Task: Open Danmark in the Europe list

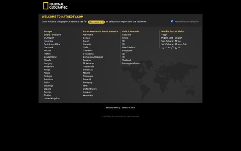Action: click(x=49, y=47)
